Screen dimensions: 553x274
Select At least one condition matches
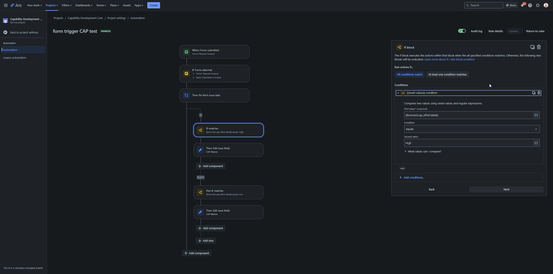coord(448,75)
